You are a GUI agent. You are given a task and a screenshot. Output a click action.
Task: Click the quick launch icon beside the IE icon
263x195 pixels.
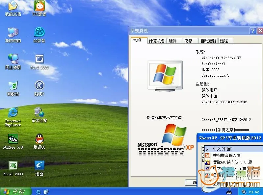coord(46,192)
